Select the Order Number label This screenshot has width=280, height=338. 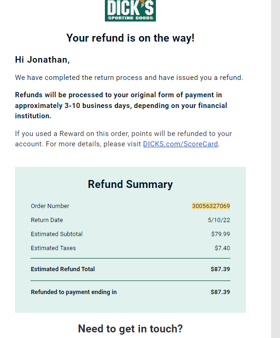click(x=50, y=206)
